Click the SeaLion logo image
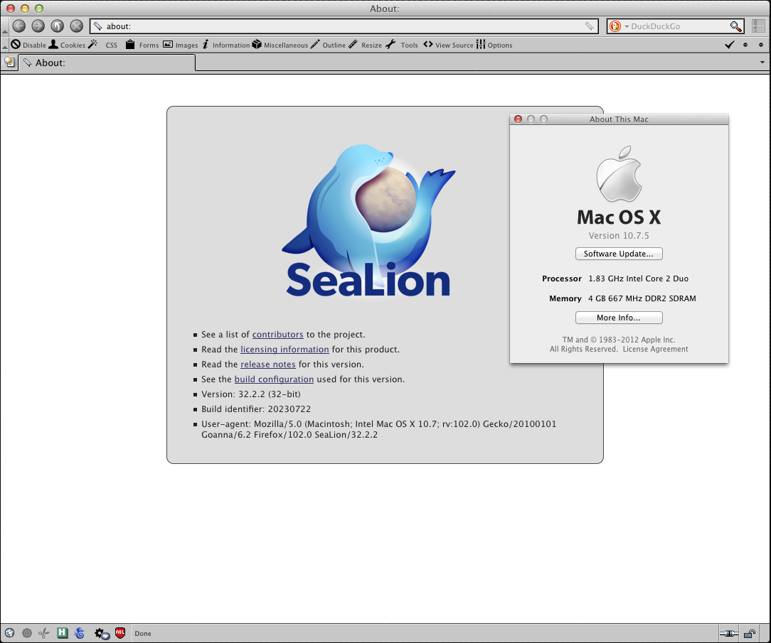Image resolution: width=771 pixels, height=643 pixels. (x=368, y=220)
